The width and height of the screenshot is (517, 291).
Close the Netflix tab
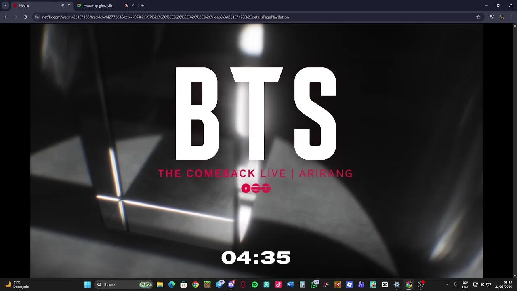tap(69, 6)
